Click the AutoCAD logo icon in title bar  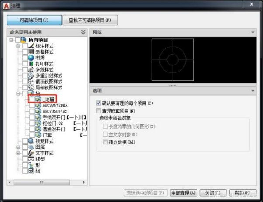(x=7, y=6)
